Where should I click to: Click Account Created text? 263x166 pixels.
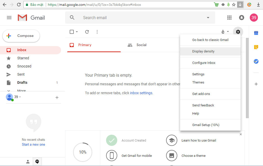[134, 141]
